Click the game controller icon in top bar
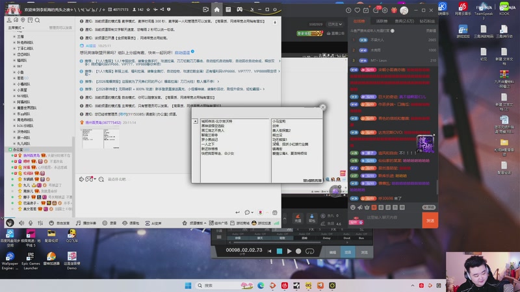This screenshot has width=520, height=292. pyautogui.click(x=239, y=10)
